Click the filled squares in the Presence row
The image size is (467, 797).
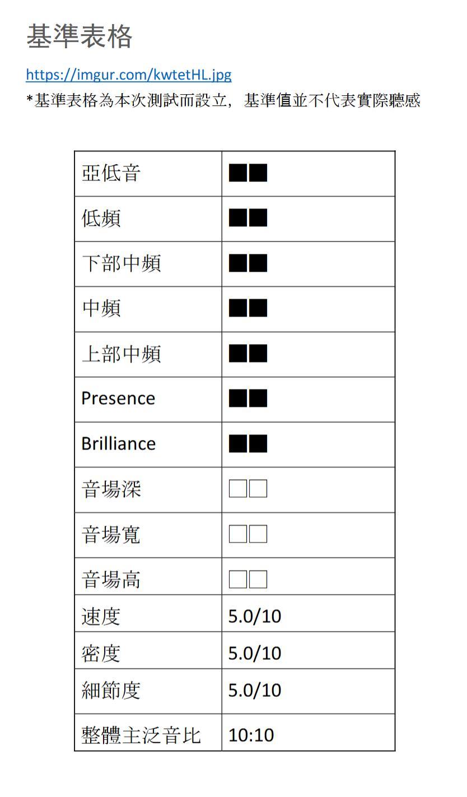(248, 398)
